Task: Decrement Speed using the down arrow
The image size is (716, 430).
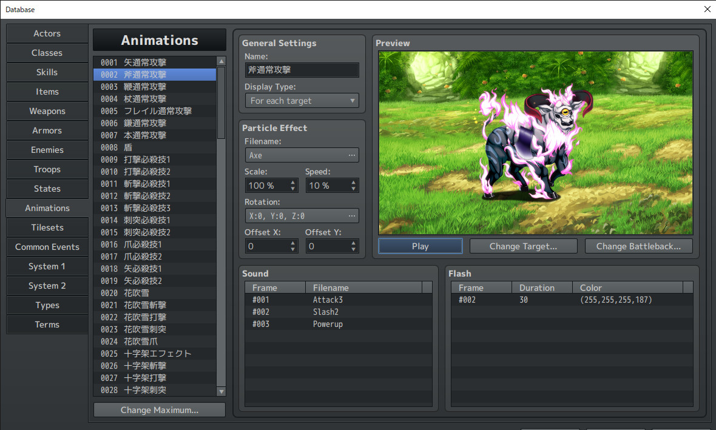Action: (353, 188)
